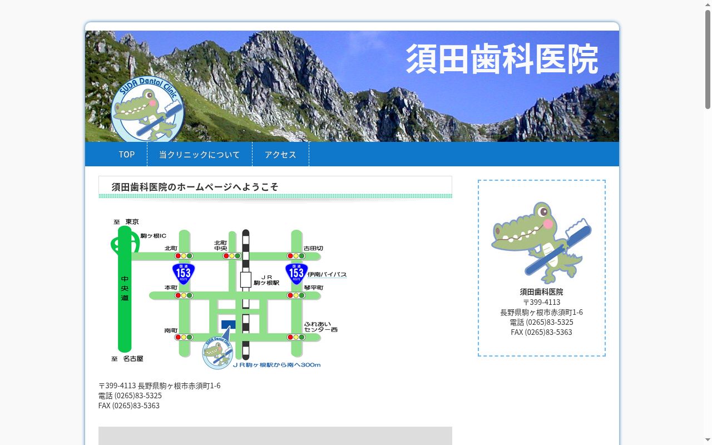Click the left Route 153 sign on map
The width and height of the screenshot is (712, 445).
pyautogui.click(x=184, y=273)
